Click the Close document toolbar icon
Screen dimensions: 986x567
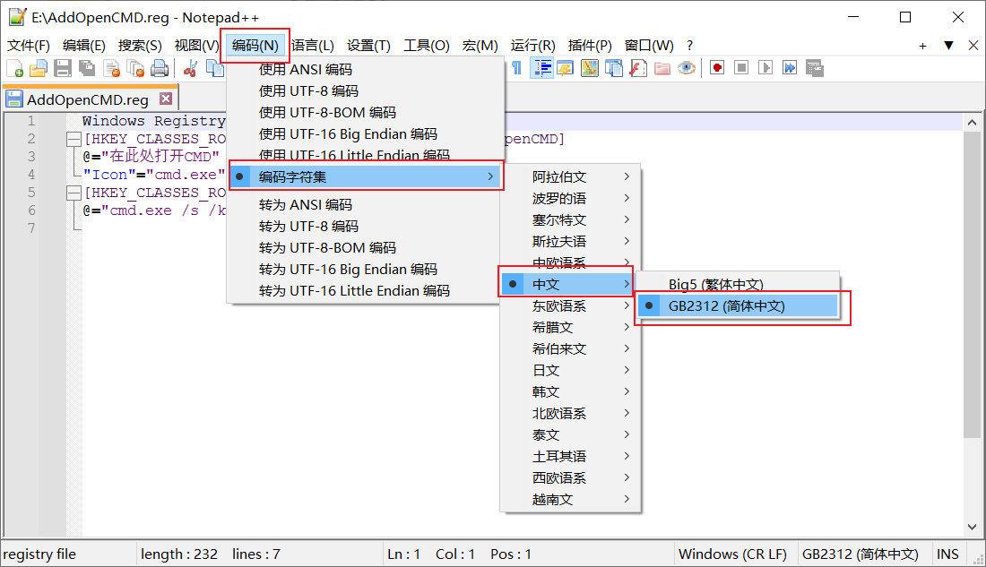pyautogui.click(x=111, y=68)
